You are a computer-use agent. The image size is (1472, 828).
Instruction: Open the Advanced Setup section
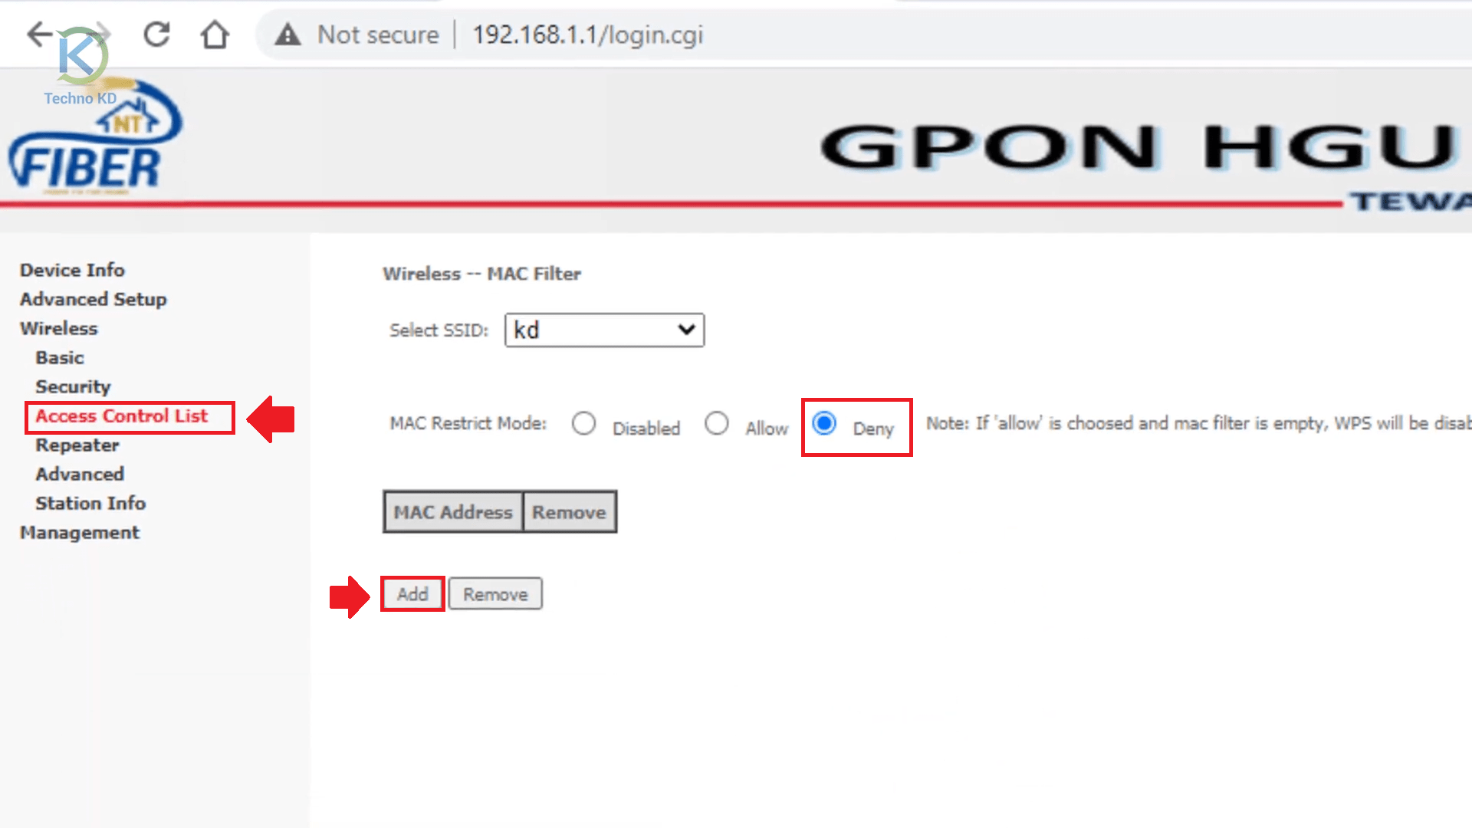(93, 299)
